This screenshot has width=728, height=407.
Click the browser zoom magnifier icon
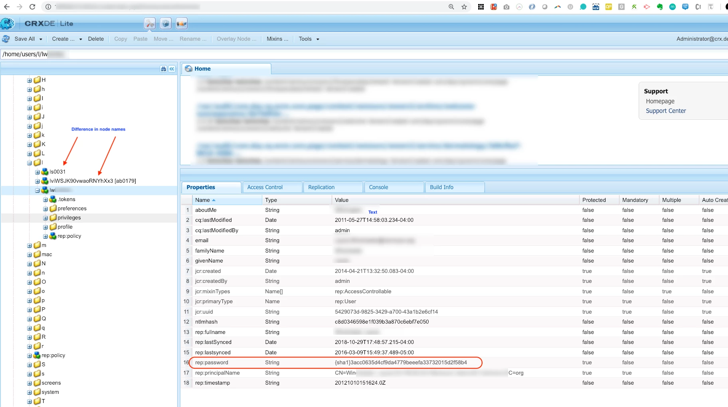coord(451,7)
